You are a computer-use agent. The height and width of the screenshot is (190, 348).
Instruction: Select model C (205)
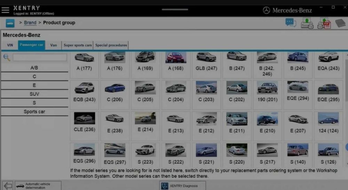tap(145, 95)
